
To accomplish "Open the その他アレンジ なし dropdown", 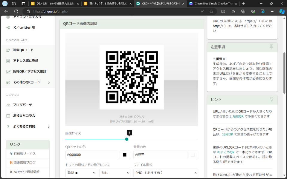I will pyautogui.click(x=115, y=172).
